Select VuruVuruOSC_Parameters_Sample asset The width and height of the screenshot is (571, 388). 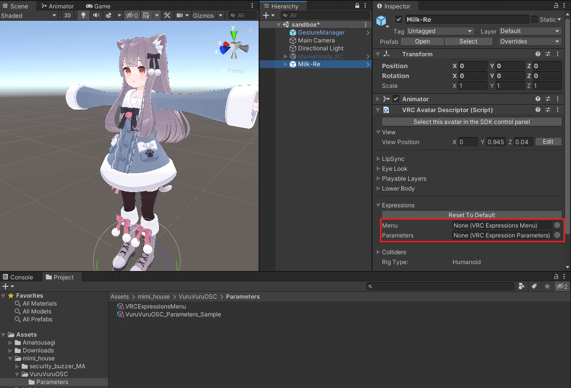click(x=173, y=314)
